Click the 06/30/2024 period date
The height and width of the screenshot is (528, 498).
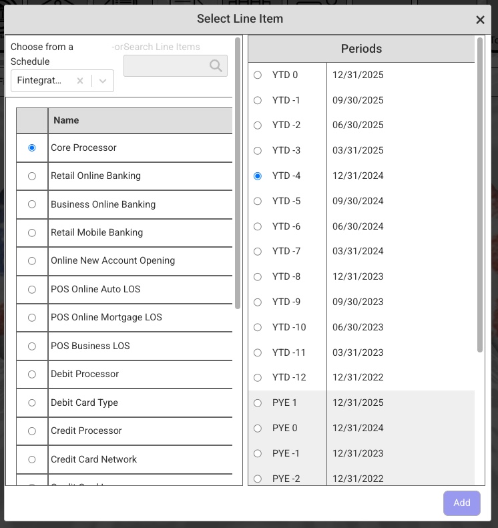[358, 226]
